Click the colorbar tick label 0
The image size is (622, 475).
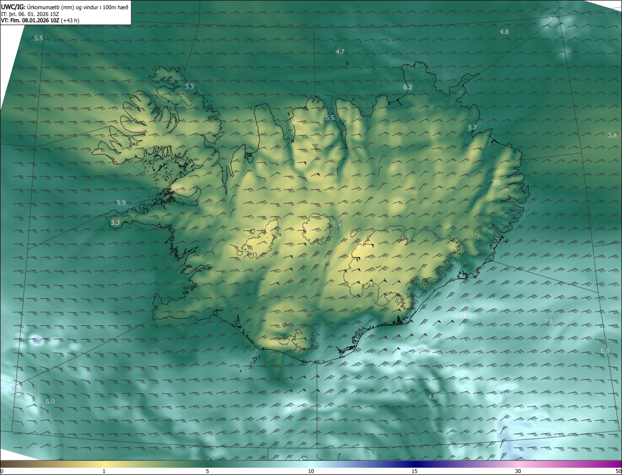(2, 471)
